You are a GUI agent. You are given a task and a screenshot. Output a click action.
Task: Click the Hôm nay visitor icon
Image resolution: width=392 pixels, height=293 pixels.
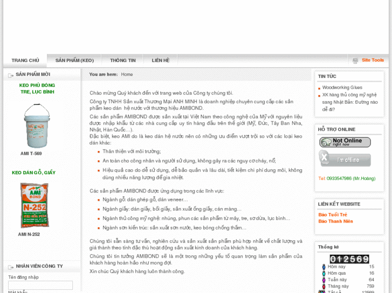(324, 267)
